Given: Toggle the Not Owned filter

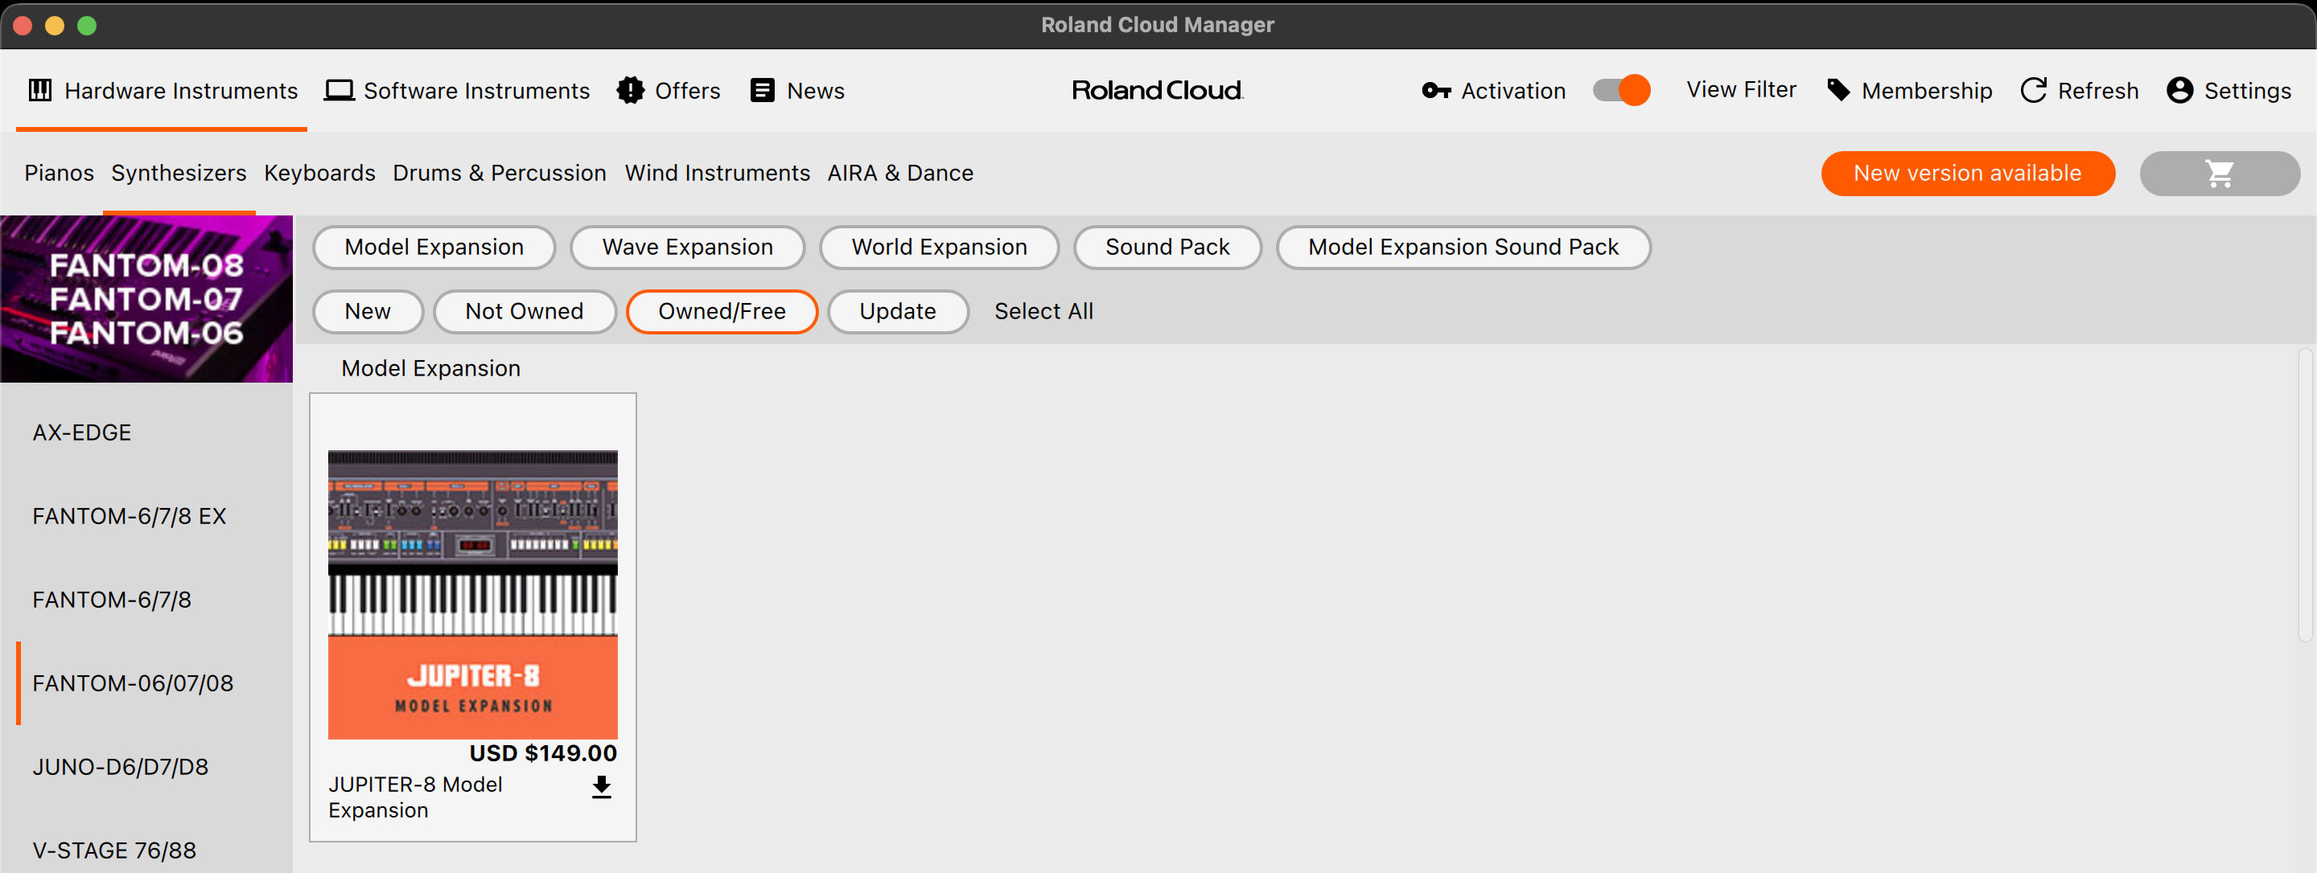Looking at the screenshot, I should tap(525, 312).
